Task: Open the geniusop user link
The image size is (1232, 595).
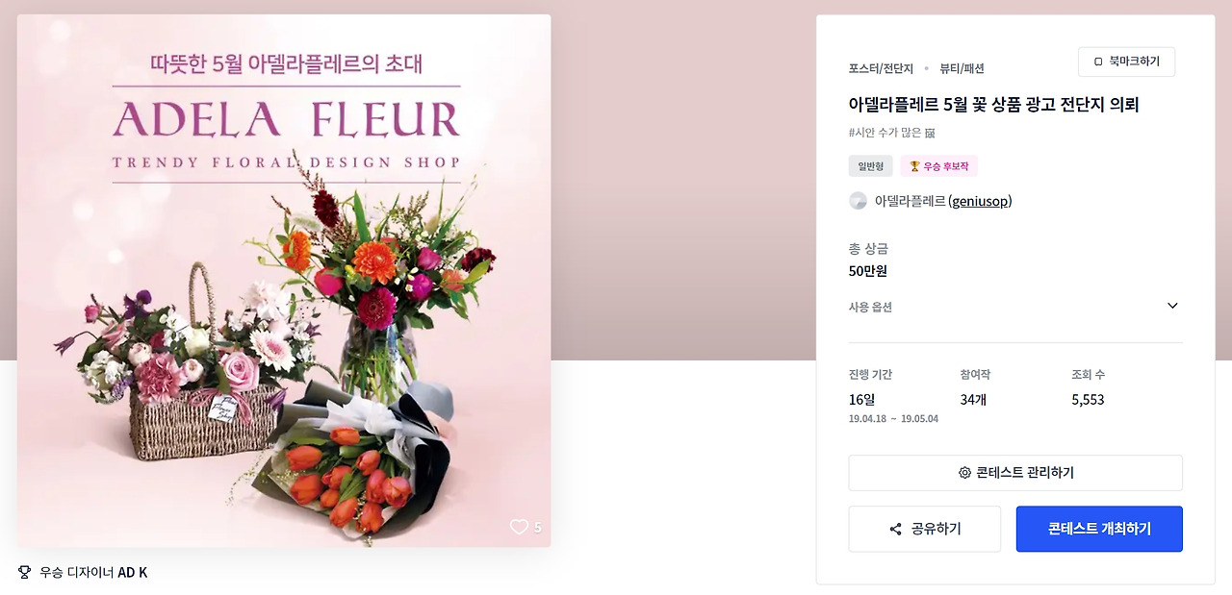Action: [x=979, y=201]
